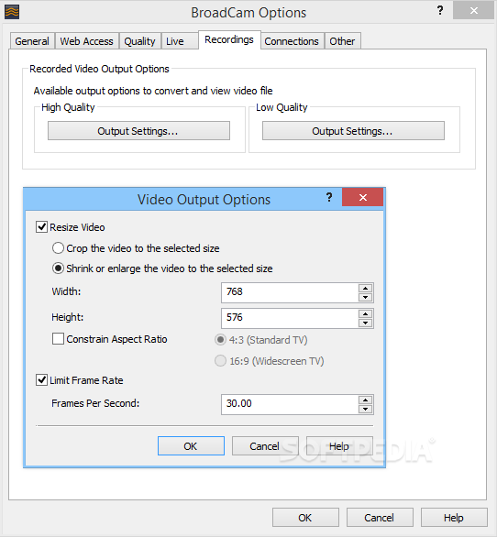Increase Width with the up spinner arrow

pos(365,289)
